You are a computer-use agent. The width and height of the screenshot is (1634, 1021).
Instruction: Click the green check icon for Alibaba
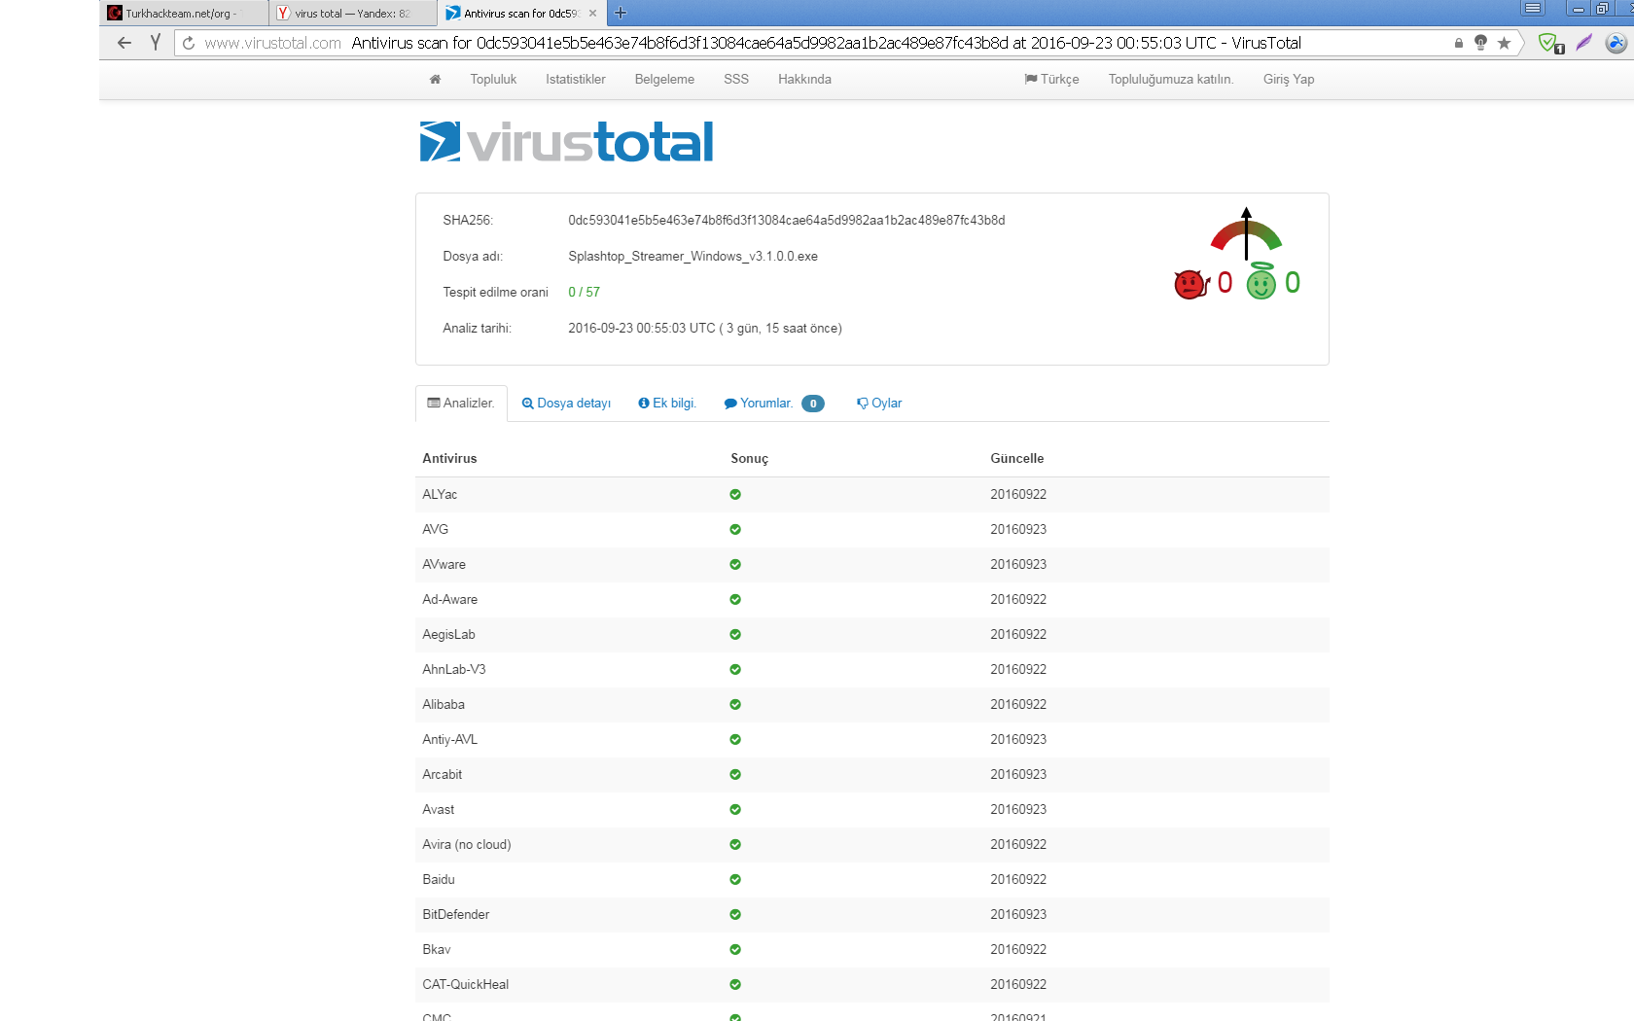tap(735, 704)
